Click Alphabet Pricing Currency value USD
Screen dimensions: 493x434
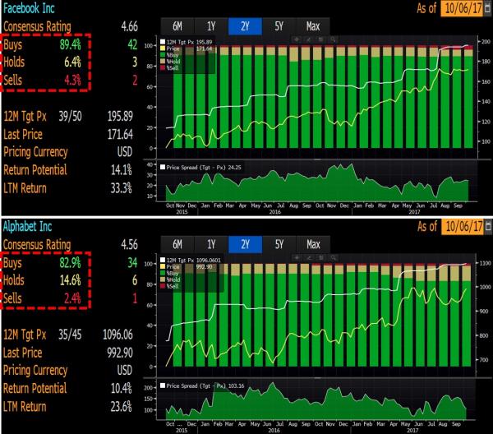pyautogui.click(x=125, y=370)
